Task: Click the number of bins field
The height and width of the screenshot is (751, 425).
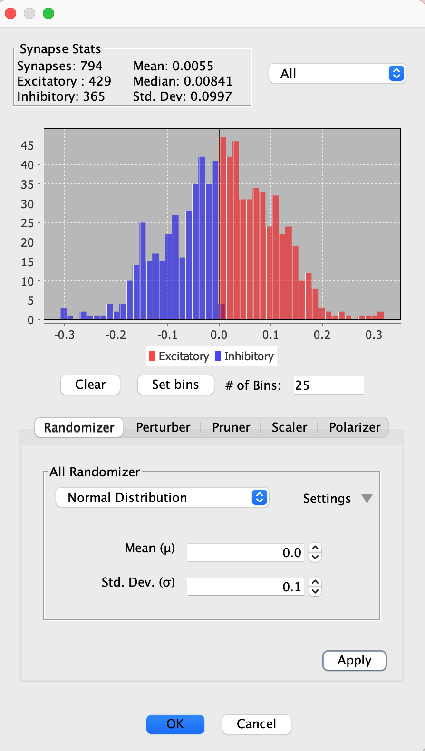Action: [328, 385]
